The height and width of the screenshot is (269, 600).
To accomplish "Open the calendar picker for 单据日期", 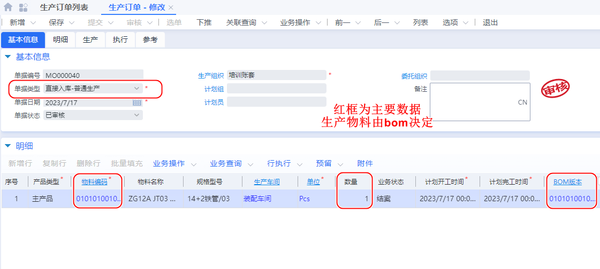I will pyautogui.click(x=136, y=102).
